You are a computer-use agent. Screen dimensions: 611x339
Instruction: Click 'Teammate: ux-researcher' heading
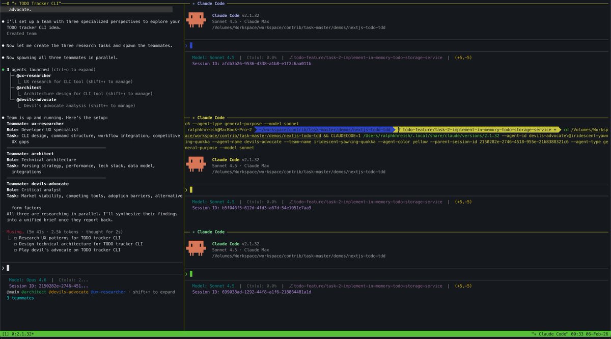coord(35,124)
